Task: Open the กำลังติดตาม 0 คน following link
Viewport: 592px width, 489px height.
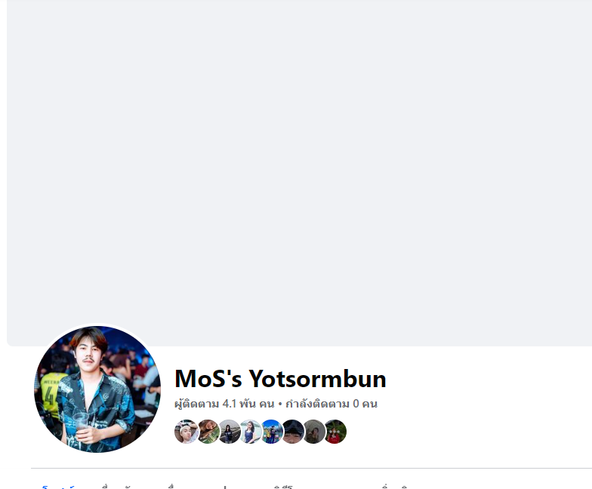Action: [331, 404]
